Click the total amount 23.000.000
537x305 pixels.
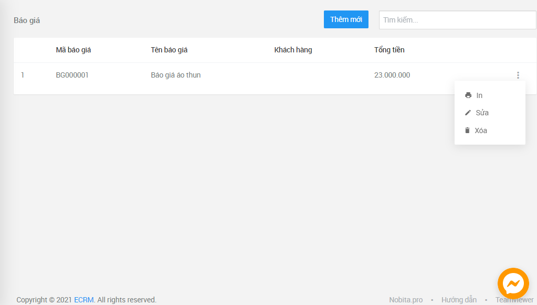pos(392,75)
